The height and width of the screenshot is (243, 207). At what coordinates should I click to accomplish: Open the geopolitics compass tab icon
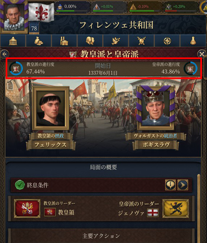[167, 41]
